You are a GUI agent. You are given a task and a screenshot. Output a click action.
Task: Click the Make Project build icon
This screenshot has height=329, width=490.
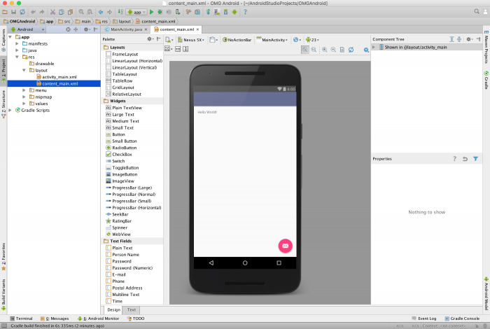point(120,12)
